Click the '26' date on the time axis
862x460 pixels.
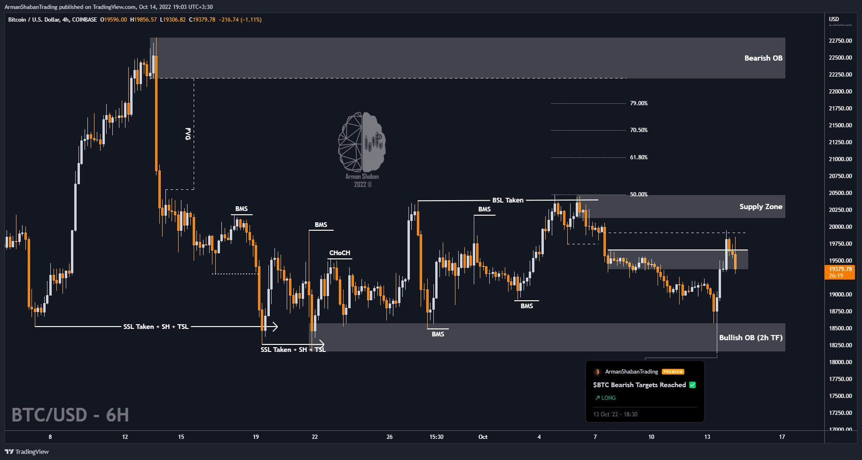point(390,437)
